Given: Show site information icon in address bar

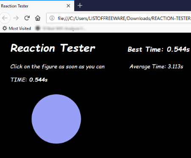Looking at the screenshot, I should 52,18.
